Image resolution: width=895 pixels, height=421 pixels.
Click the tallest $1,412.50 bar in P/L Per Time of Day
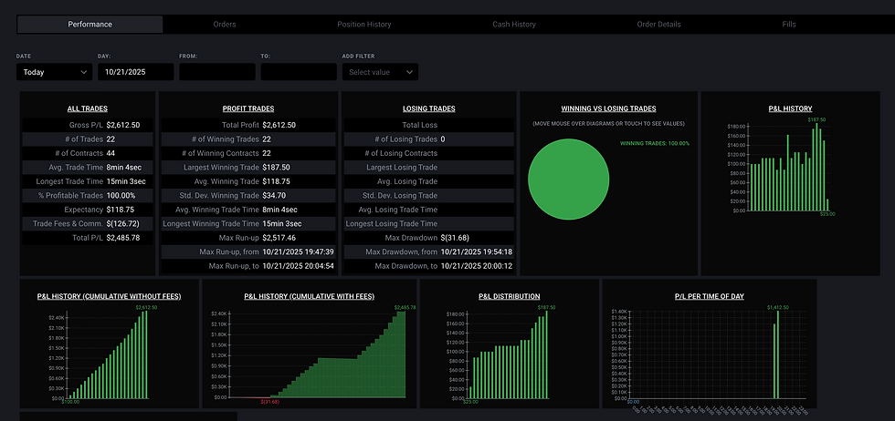[778, 354]
